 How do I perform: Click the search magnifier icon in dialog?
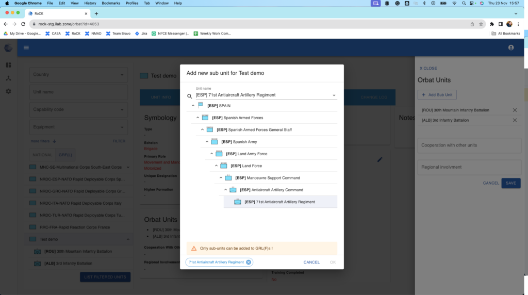(189, 96)
